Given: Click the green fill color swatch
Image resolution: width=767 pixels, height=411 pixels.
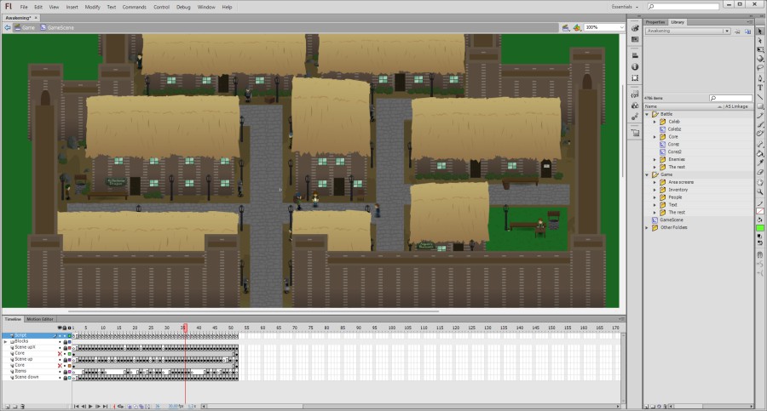Looking at the screenshot, I should (x=760, y=228).
